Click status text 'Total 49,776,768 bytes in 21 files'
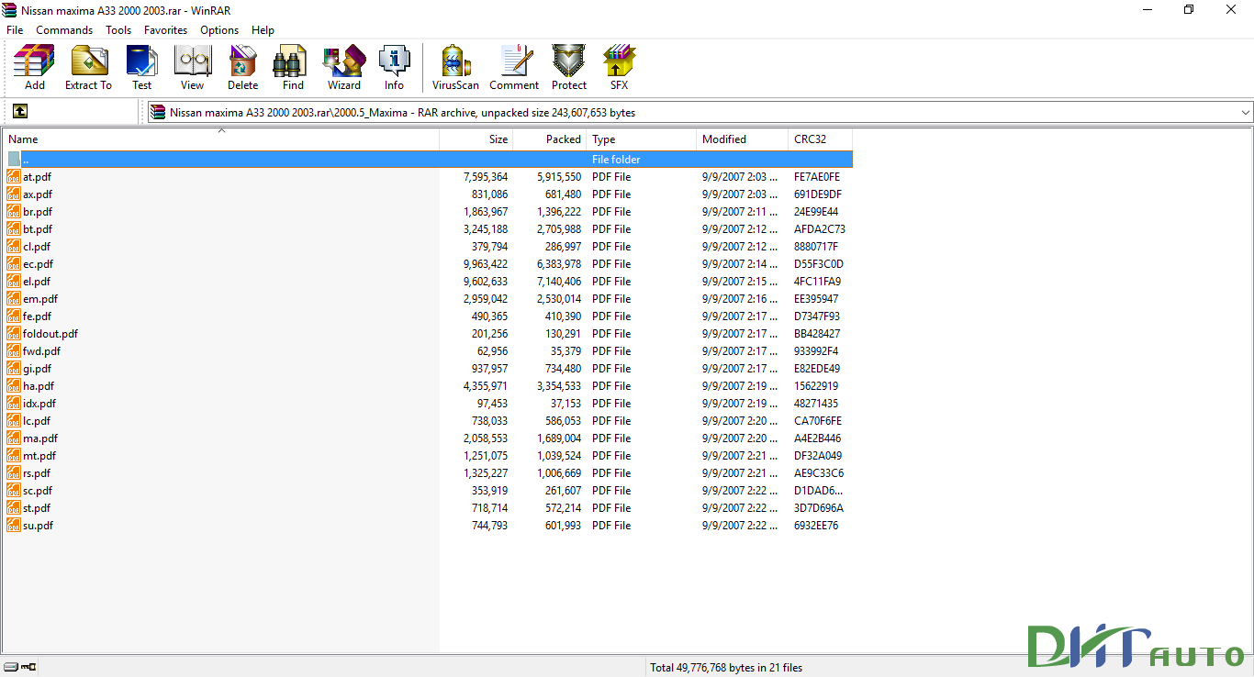 (726, 668)
